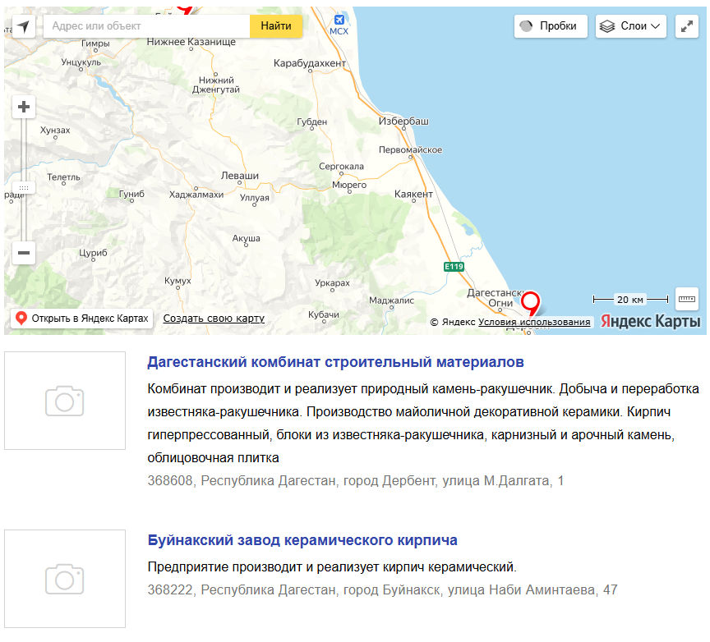Click the photo placeholder for Буйнакский завод
Viewport: 710px width, 642px height.
[x=65, y=579]
